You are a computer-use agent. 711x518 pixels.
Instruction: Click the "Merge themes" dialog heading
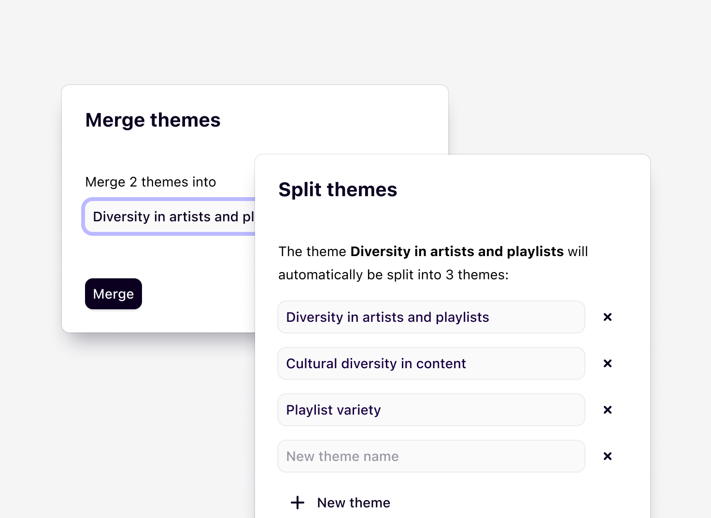(x=153, y=120)
